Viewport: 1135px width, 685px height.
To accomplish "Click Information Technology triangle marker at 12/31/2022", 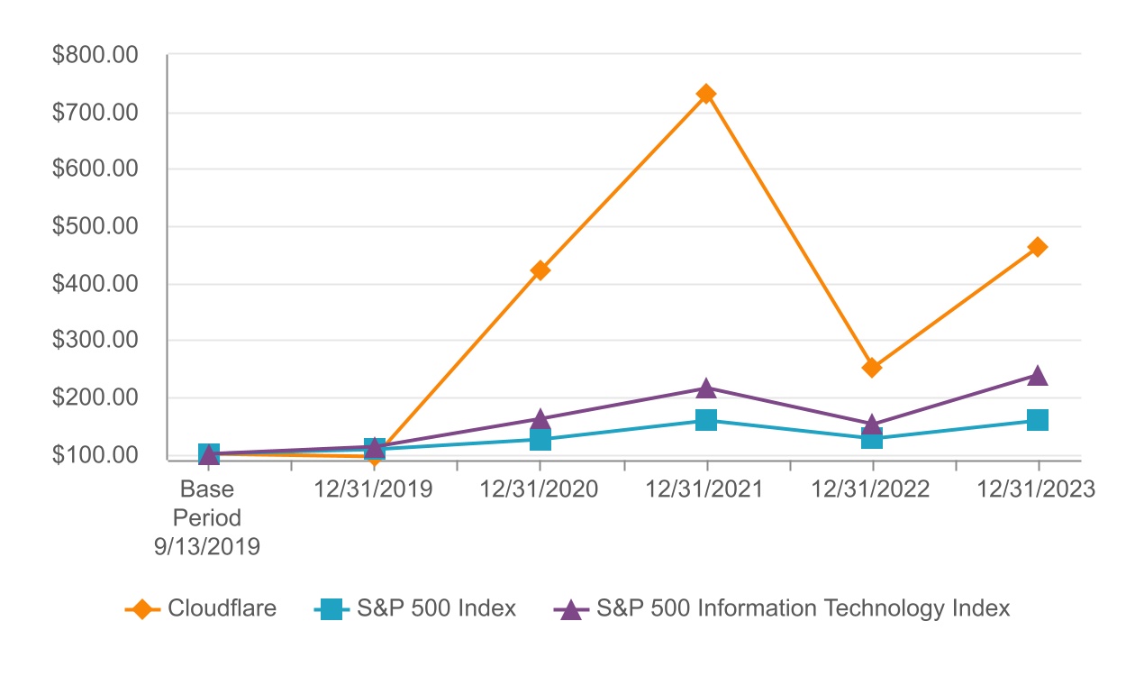I will pos(872,425).
